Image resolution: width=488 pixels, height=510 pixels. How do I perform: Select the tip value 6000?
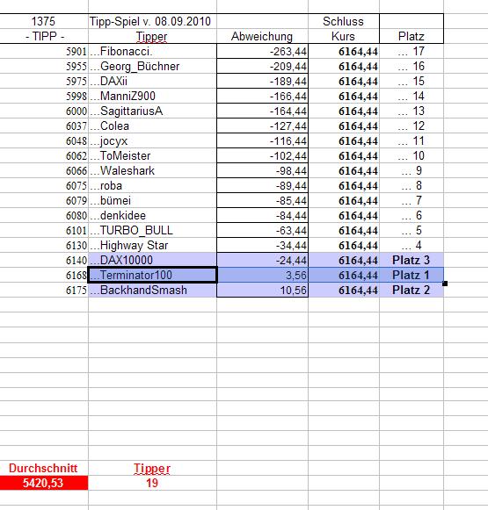click(76, 111)
